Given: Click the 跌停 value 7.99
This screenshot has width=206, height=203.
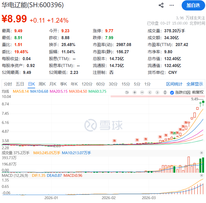Looking at the screenshot, I should pos(109,38).
